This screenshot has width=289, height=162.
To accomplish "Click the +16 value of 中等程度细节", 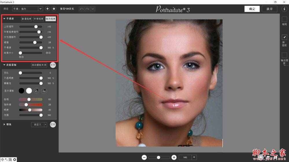I will [x=49, y=32].
